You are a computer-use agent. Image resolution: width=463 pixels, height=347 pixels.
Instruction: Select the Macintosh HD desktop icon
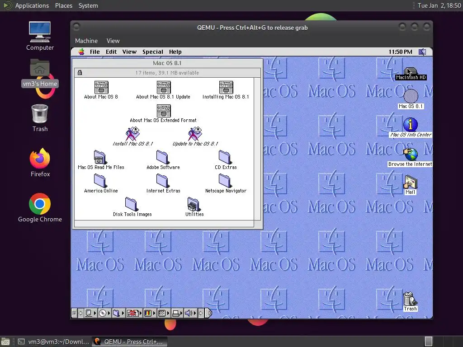[411, 74]
